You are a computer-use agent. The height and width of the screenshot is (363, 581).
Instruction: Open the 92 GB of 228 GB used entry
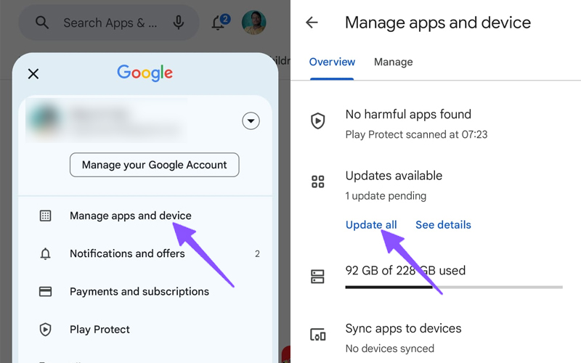(x=405, y=270)
